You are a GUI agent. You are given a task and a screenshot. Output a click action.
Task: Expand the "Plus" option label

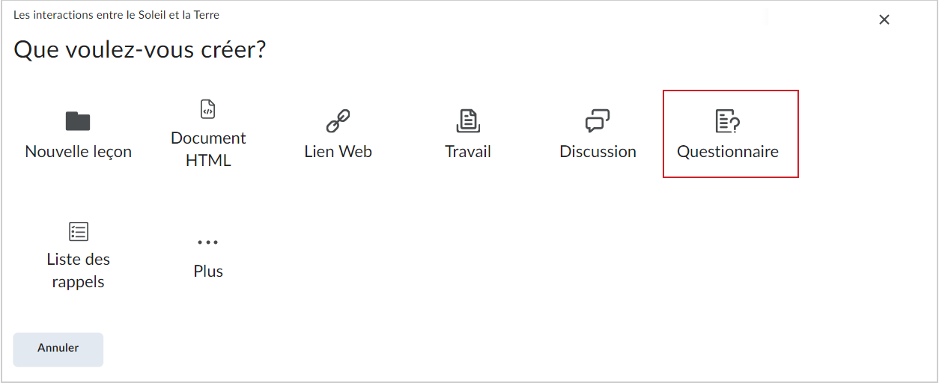pos(208,271)
